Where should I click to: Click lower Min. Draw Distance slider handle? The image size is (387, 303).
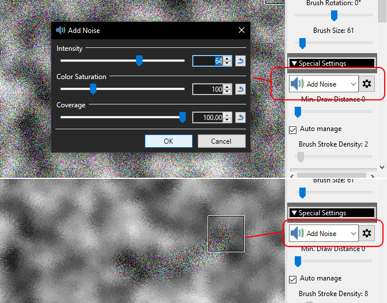pos(298,261)
